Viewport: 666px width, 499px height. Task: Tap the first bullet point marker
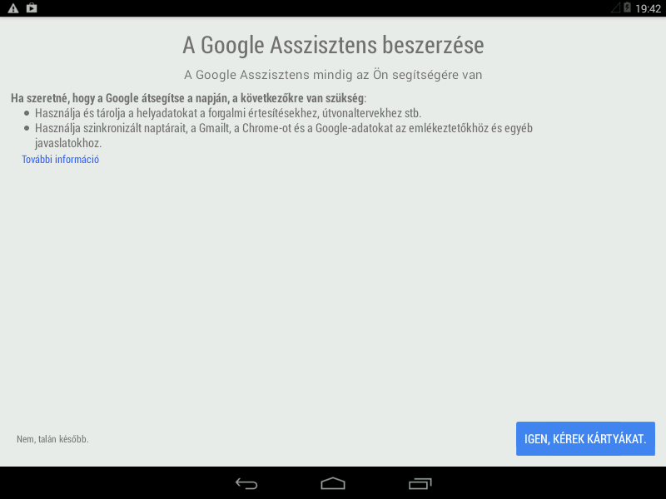[x=27, y=113]
